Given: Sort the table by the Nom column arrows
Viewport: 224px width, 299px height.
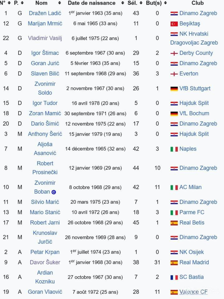Looking at the screenshot, I should (x=60, y=3).
